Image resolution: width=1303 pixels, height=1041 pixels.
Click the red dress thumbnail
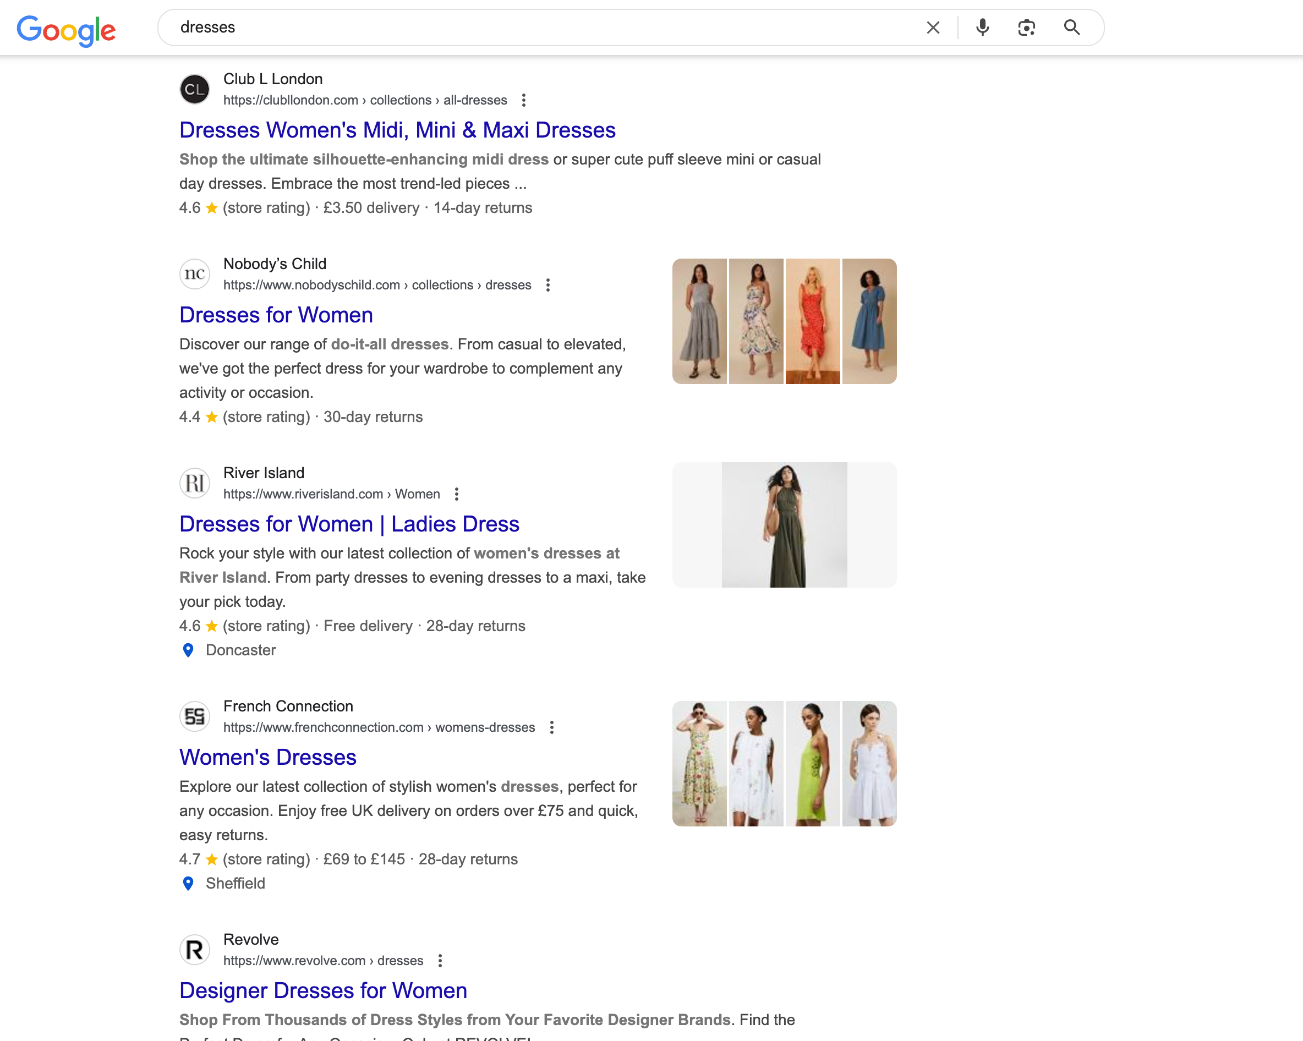812,321
